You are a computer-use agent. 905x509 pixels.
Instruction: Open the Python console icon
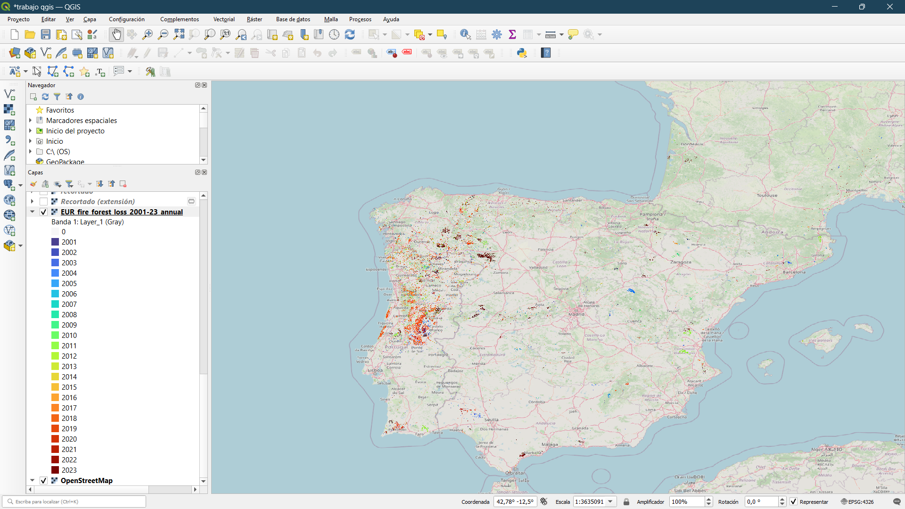pyautogui.click(x=522, y=53)
